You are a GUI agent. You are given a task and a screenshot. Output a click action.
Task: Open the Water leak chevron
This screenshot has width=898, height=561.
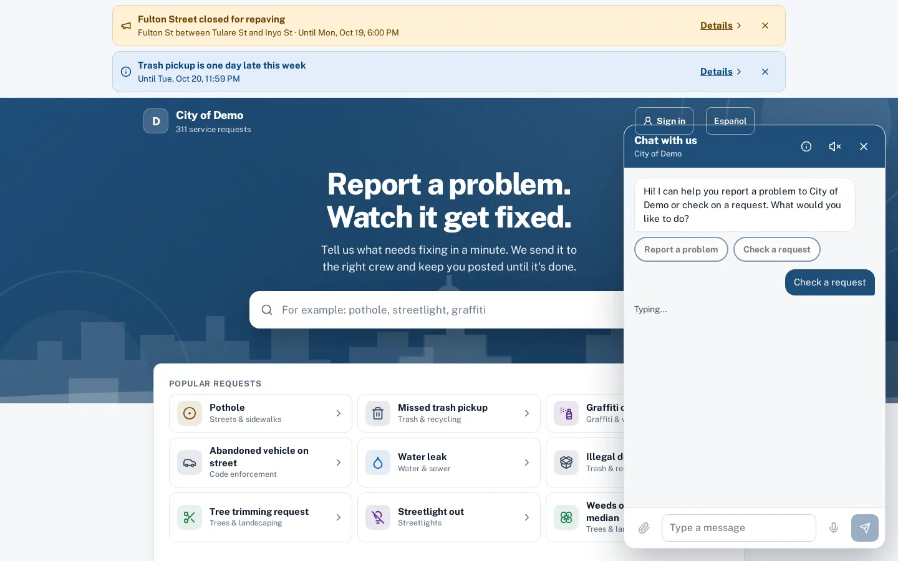527,463
